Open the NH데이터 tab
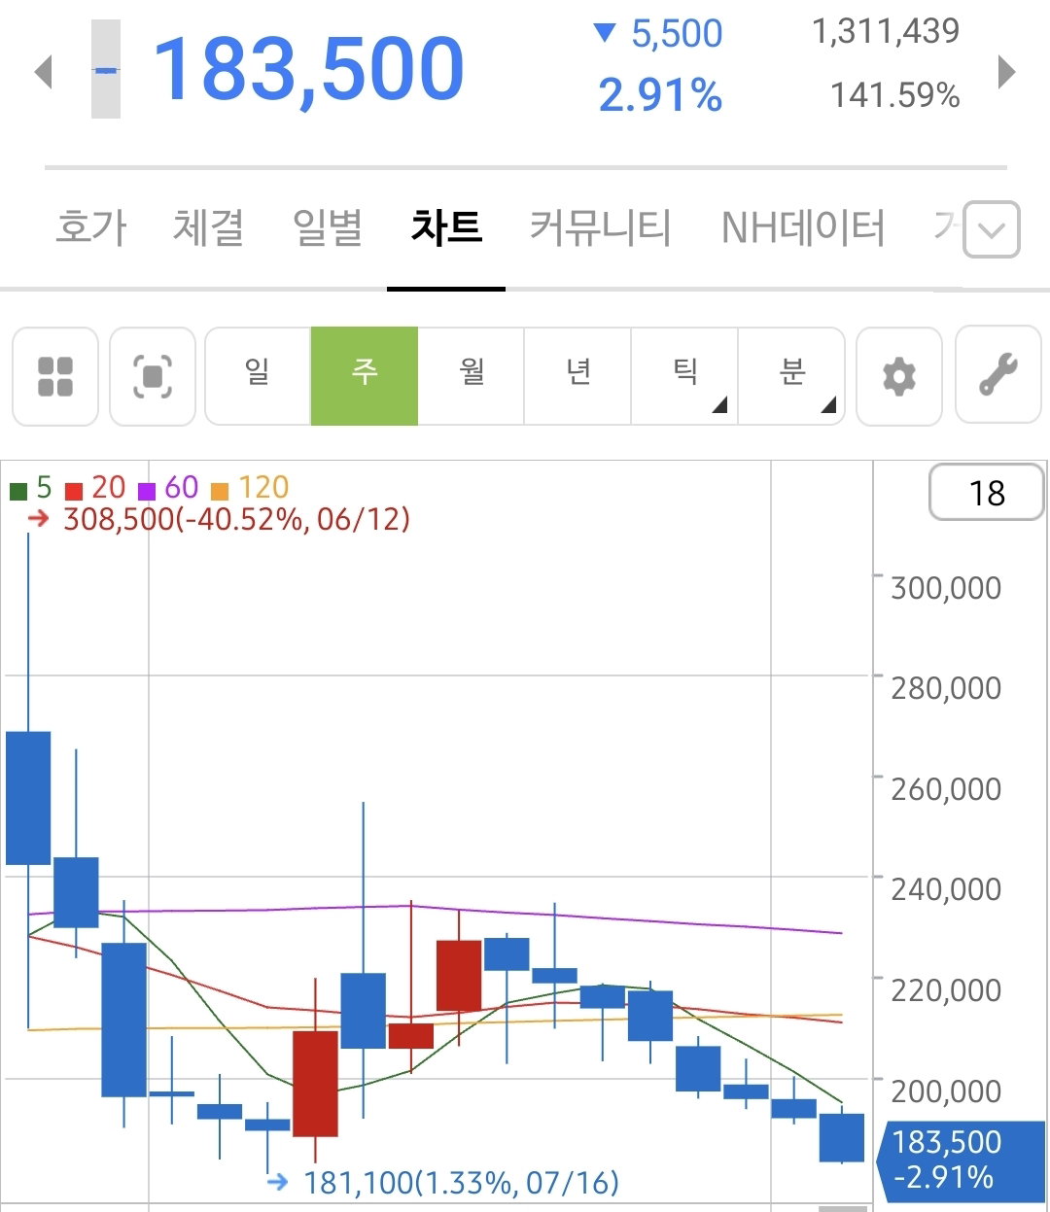Viewport: 1050px width, 1212px height. [x=803, y=227]
